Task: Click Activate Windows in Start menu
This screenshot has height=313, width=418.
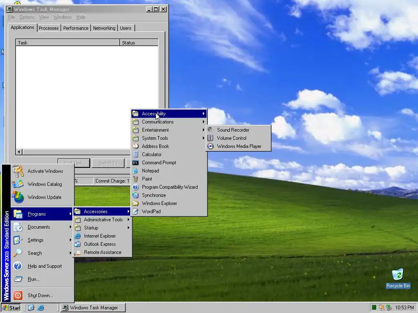Action: tap(42, 171)
